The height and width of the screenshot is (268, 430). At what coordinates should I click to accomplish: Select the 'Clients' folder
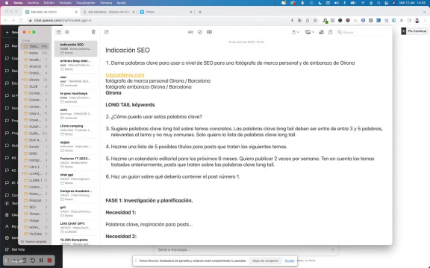tap(35, 80)
